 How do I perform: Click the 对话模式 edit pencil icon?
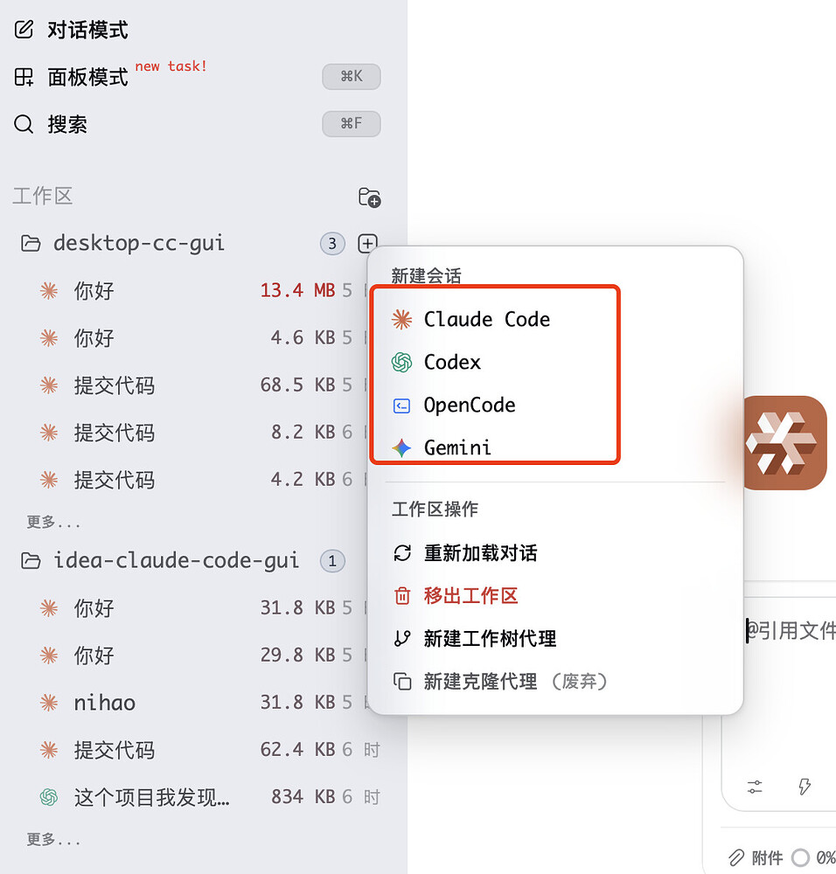click(24, 30)
